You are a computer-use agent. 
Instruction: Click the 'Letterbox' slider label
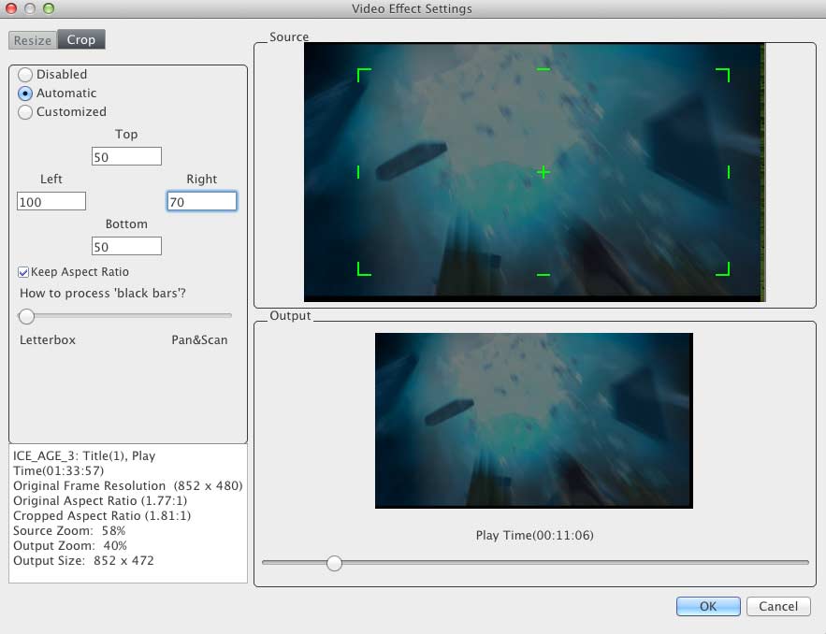pos(48,340)
